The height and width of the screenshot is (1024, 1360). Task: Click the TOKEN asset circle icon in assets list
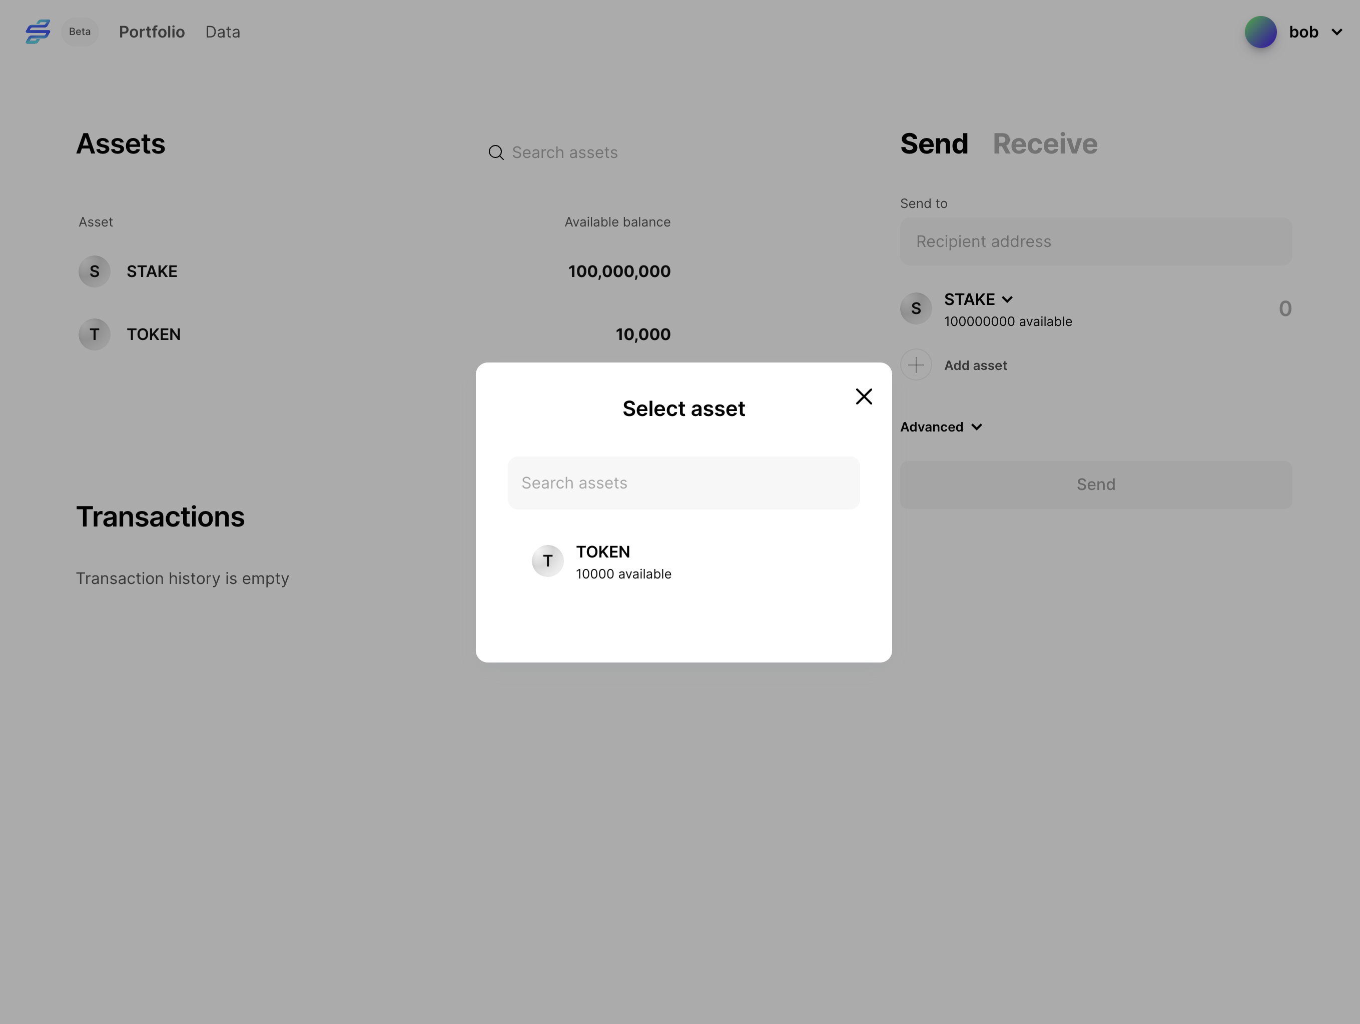pyautogui.click(x=94, y=334)
